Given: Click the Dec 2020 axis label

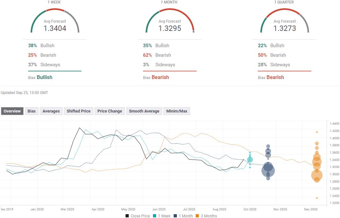Looking at the screenshot, I should pyautogui.click(x=311, y=209).
